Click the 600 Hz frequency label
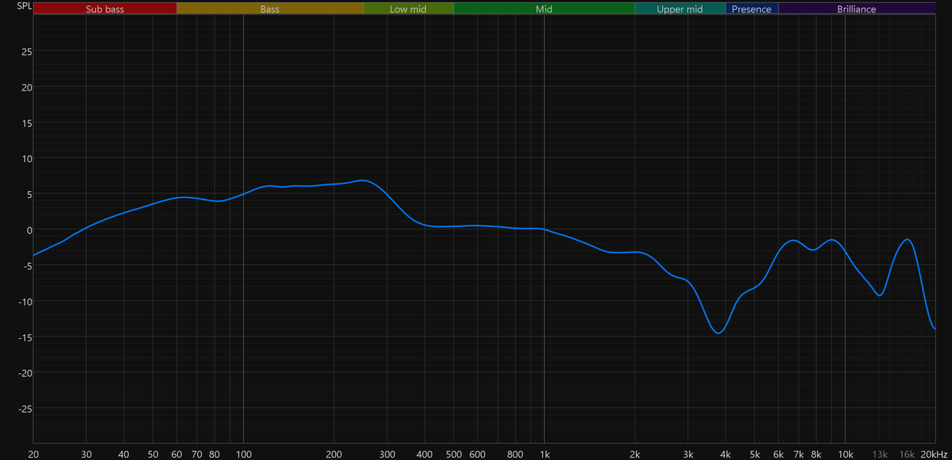 pos(478,454)
